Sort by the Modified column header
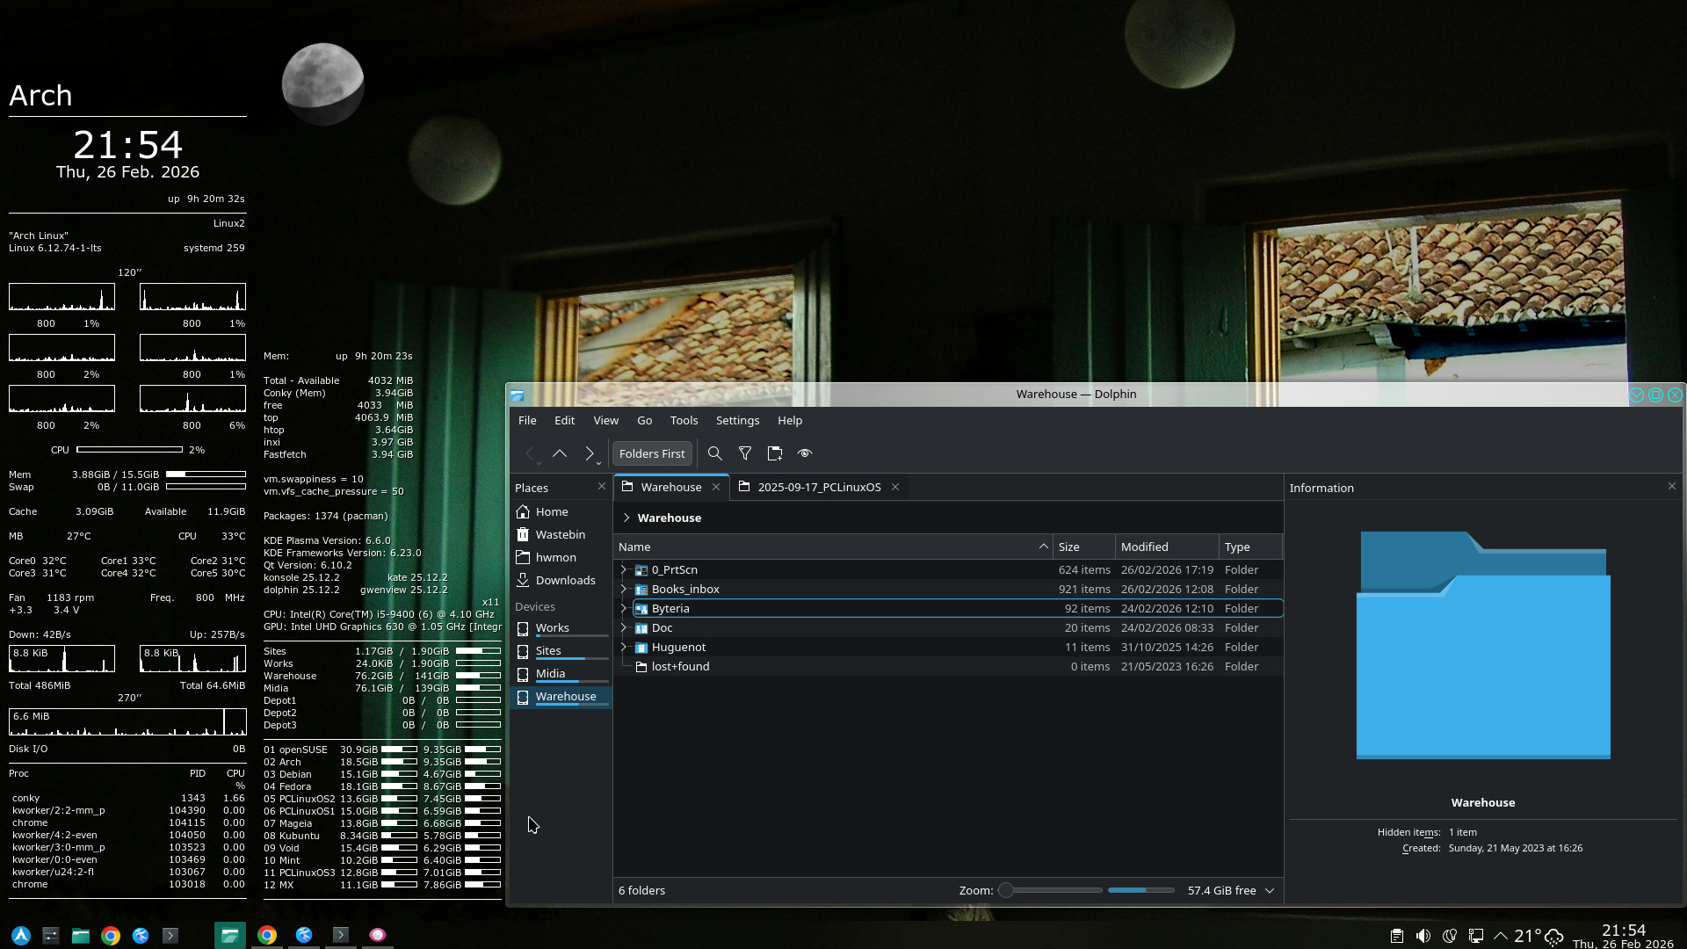This screenshot has height=949, width=1687. [x=1144, y=547]
